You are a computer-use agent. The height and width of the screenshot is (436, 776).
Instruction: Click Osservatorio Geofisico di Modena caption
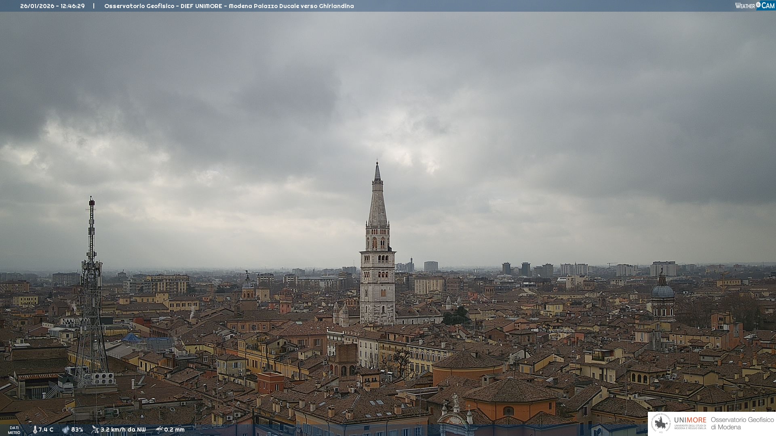[742, 423]
